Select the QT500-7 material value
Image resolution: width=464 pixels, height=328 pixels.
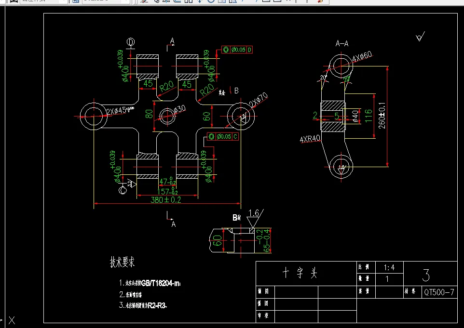click(x=439, y=292)
